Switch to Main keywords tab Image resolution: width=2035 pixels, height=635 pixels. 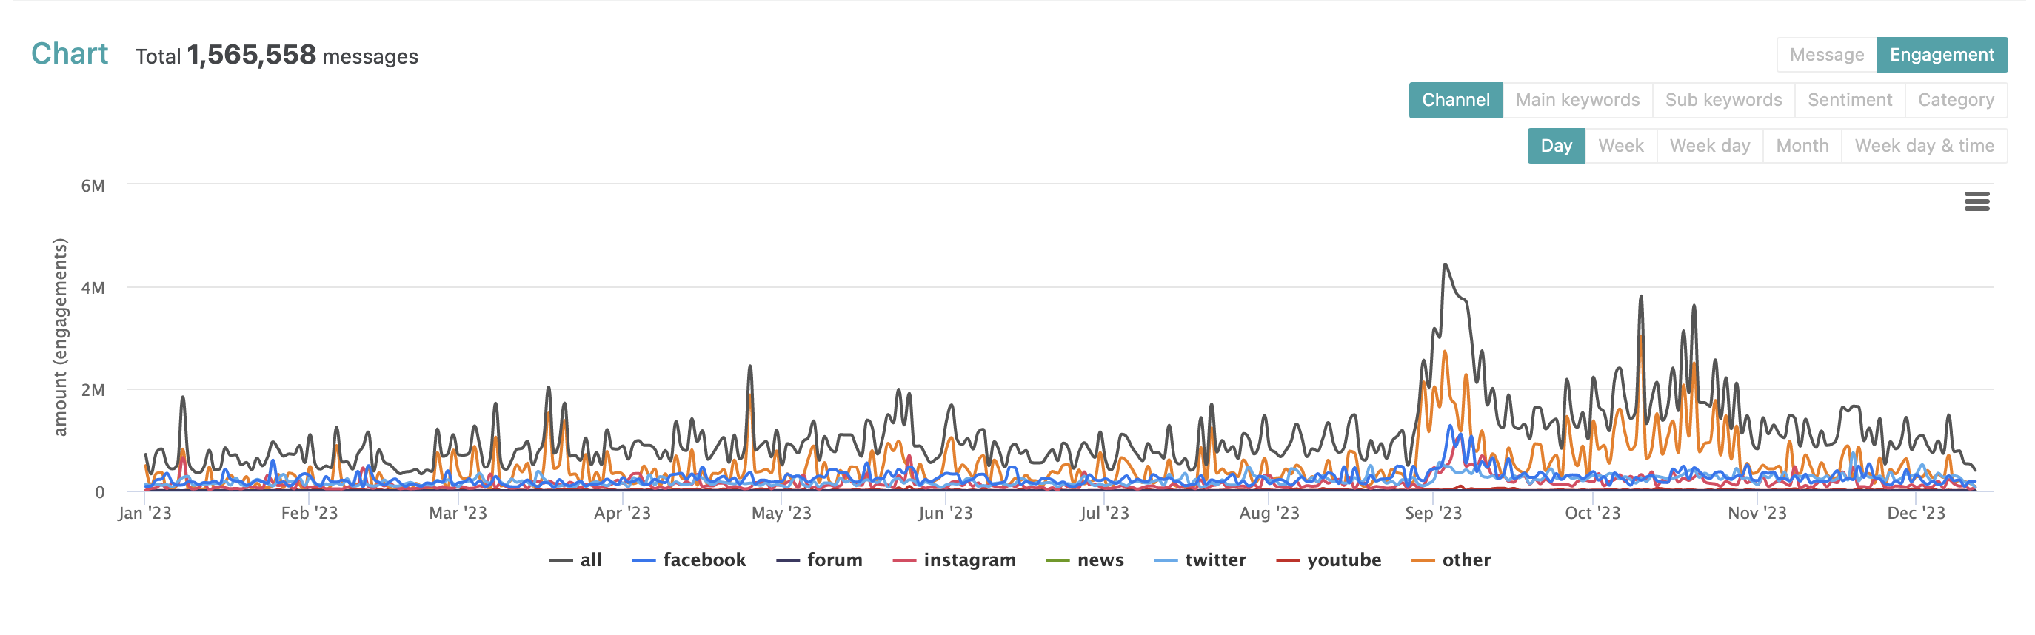pyautogui.click(x=1577, y=99)
